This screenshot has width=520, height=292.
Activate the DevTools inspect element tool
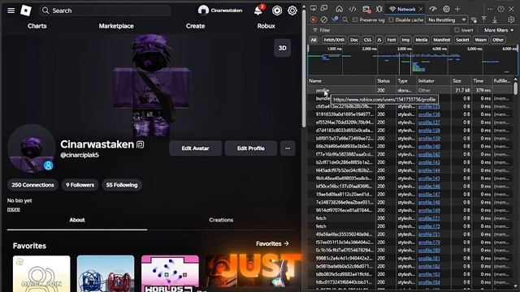314,9
